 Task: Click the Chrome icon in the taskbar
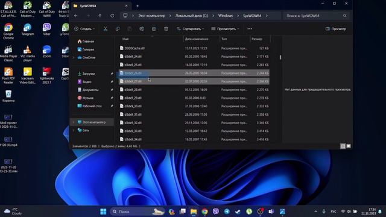tap(204, 212)
